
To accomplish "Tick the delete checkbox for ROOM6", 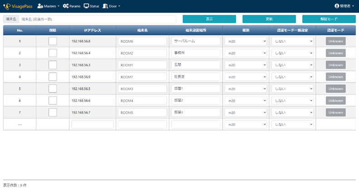I will 53,41.
